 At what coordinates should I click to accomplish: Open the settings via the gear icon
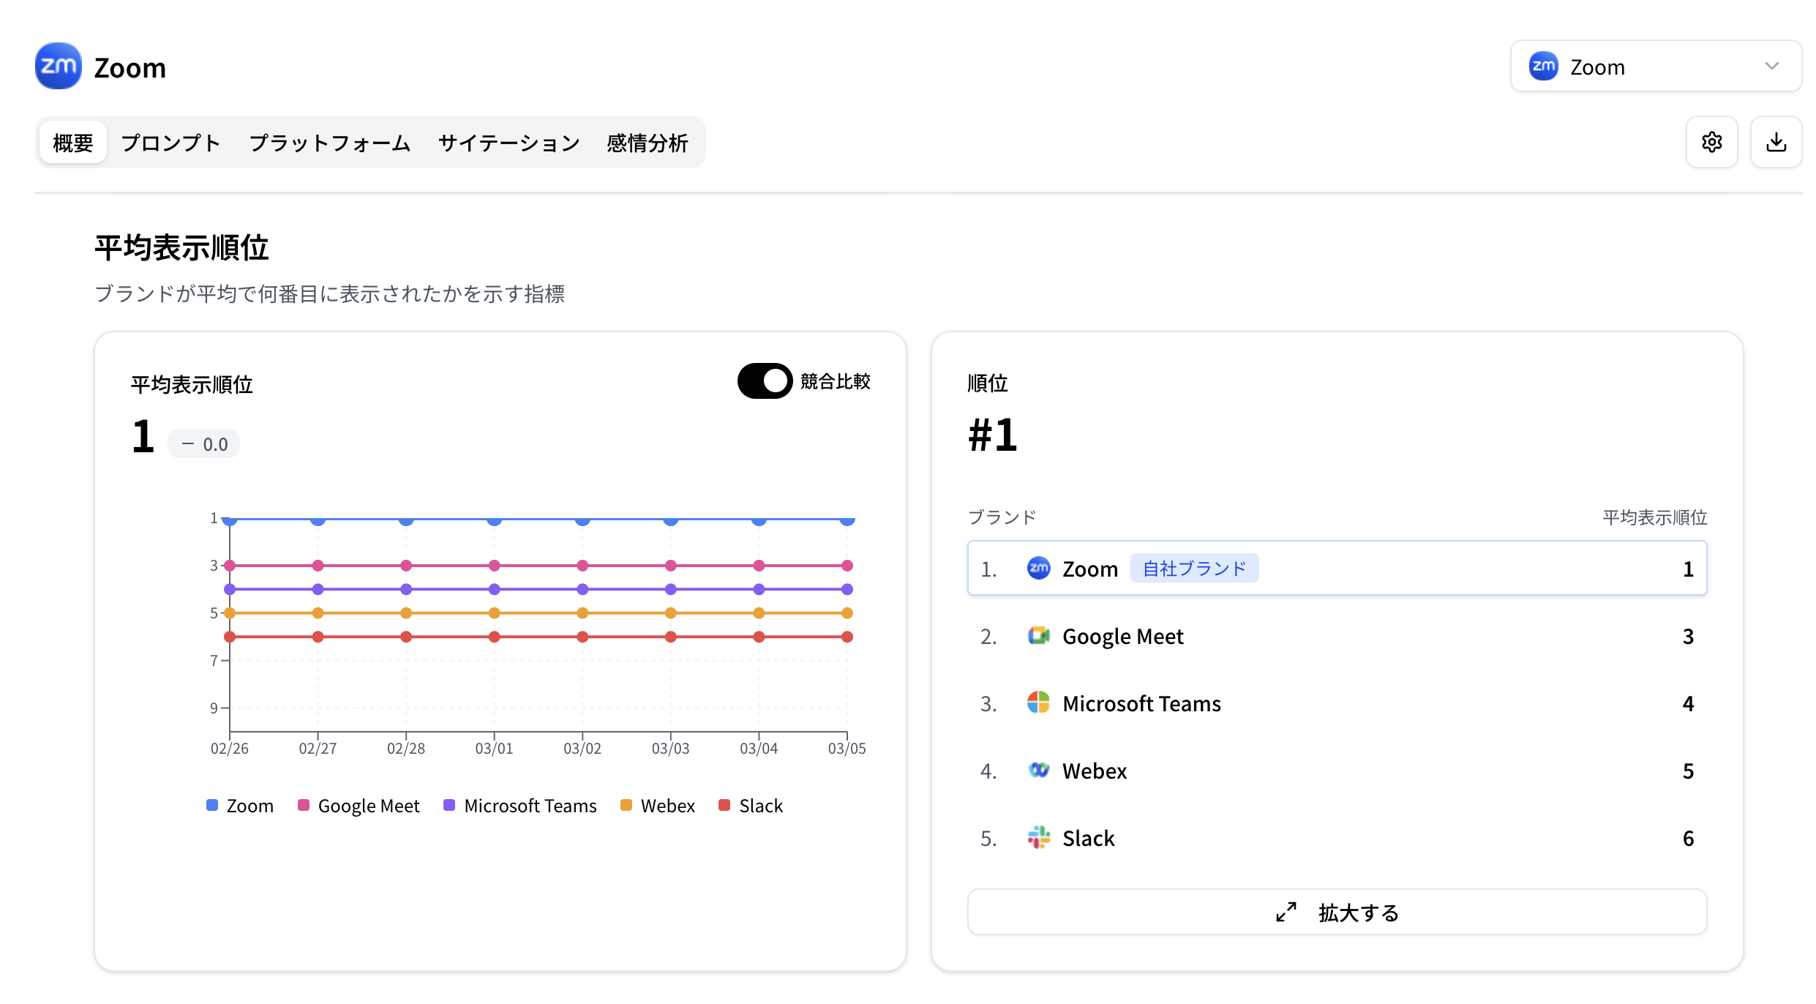coord(1712,141)
